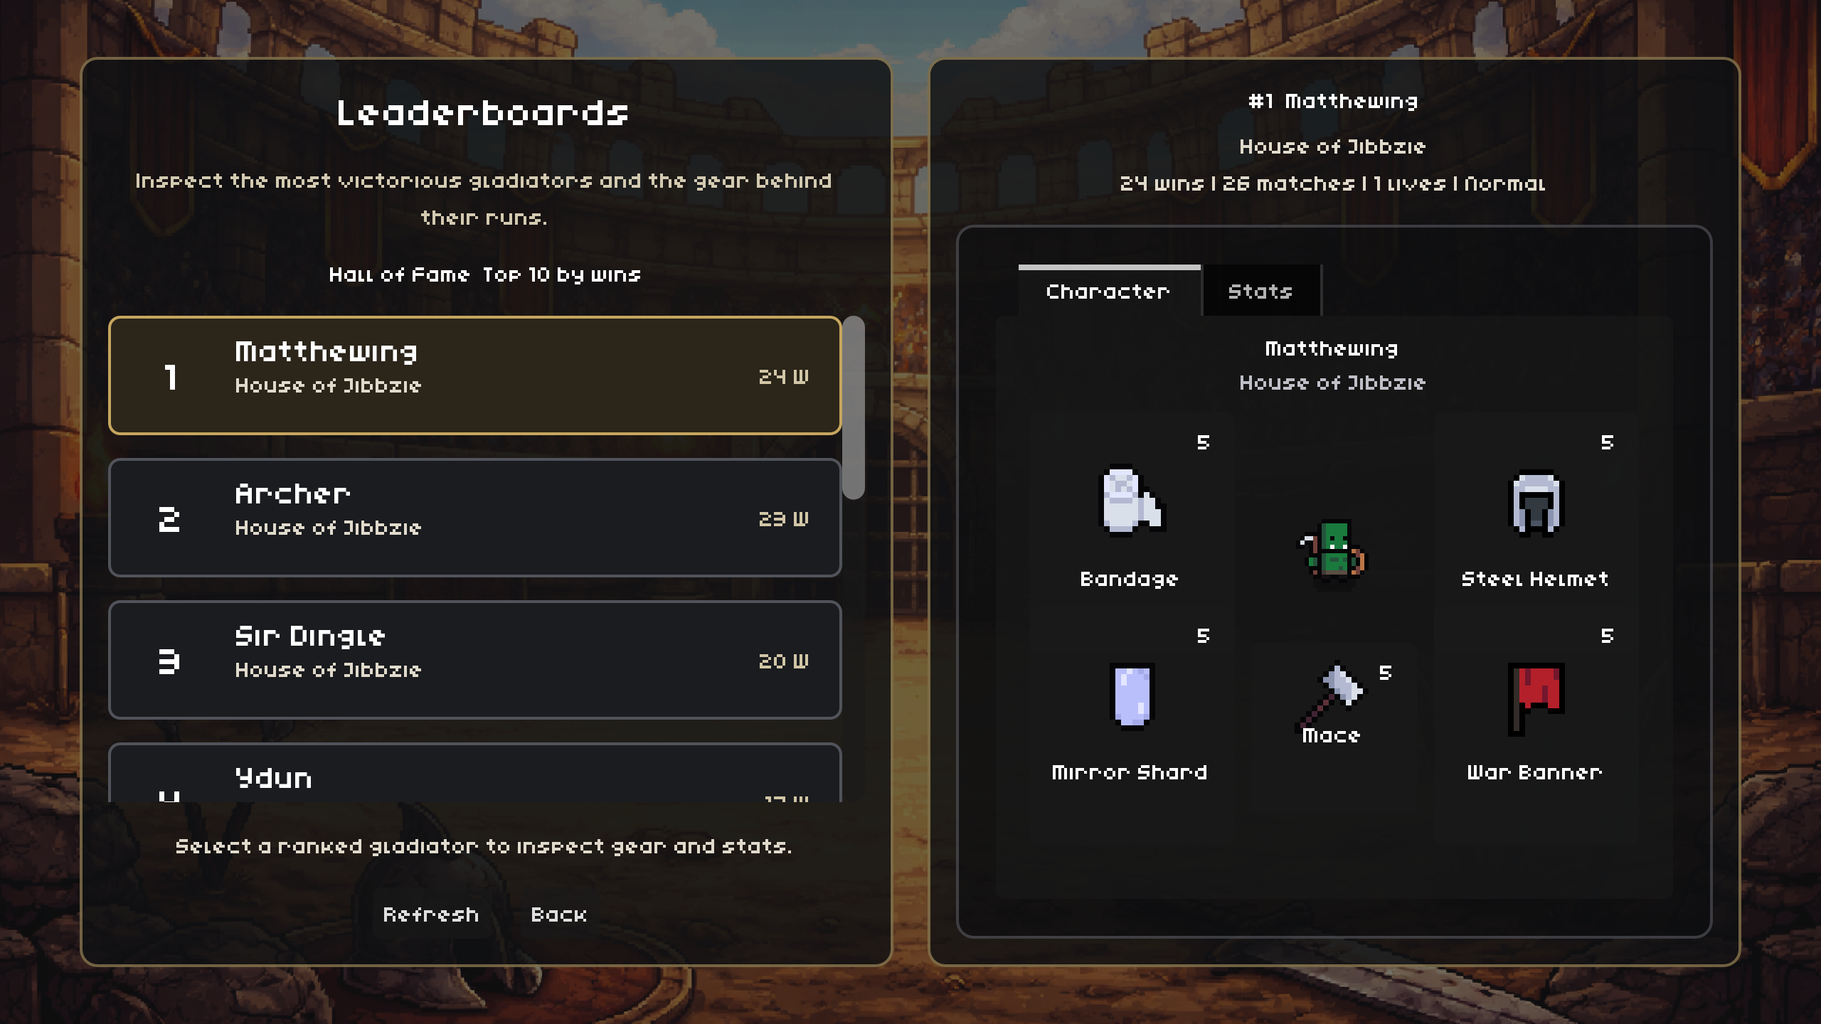Select rank 3 gladiator Sir Dingle
1821x1024 pixels.
pyautogui.click(x=475, y=660)
